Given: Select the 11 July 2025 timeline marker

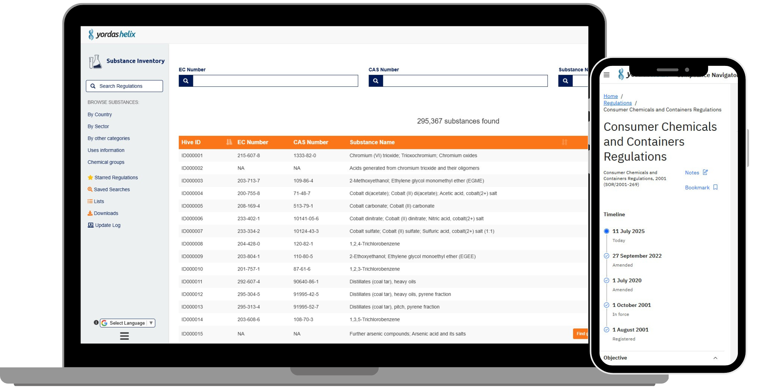Looking at the screenshot, I should pos(607,231).
